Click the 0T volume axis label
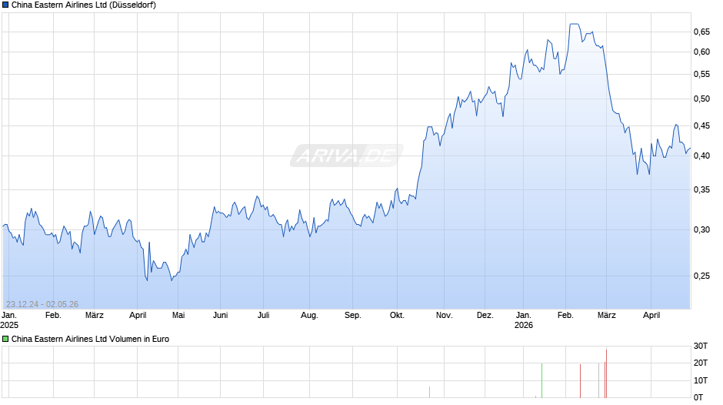This screenshot has width=723, height=405. (698, 397)
